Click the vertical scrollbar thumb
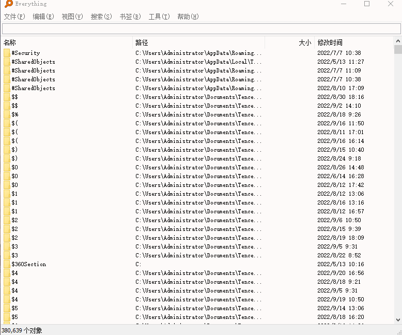The height and width of the screenshot is (335, 402). tap(398, 49)
